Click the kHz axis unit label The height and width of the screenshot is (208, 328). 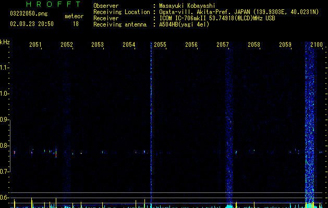(x=5, y=42)
